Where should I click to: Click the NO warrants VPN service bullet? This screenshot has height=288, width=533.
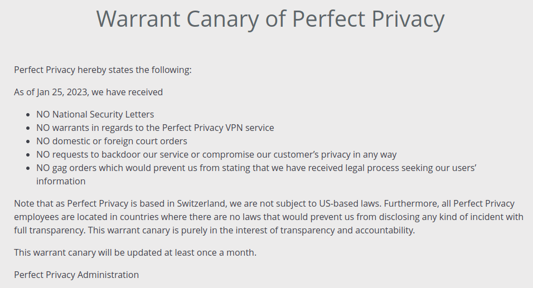tap(155, 128)
